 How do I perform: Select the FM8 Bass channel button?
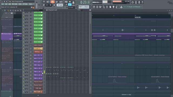click(38, 52)
